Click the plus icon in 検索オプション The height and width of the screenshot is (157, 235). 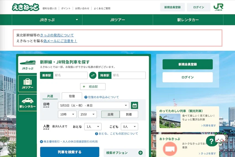pyautogui.click(x=140, y=153)
